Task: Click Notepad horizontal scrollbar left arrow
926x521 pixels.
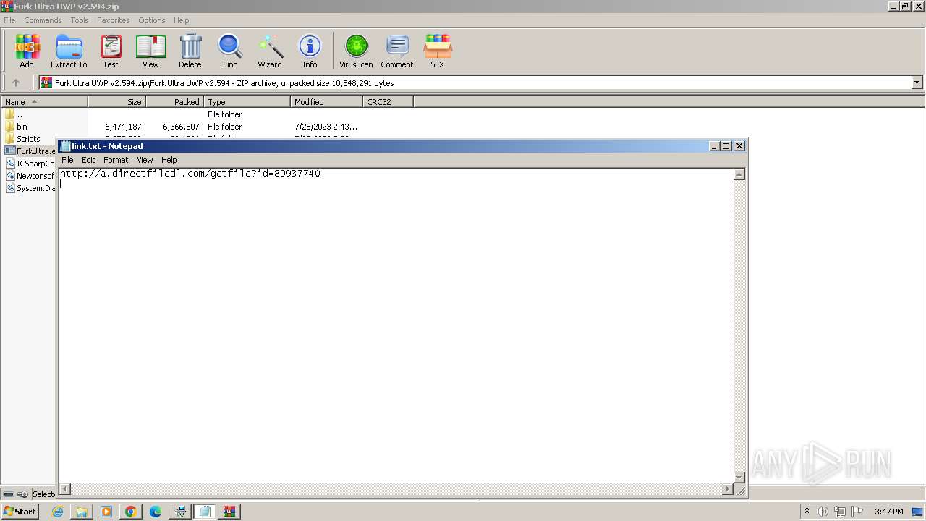Action: tap(64, 490)
